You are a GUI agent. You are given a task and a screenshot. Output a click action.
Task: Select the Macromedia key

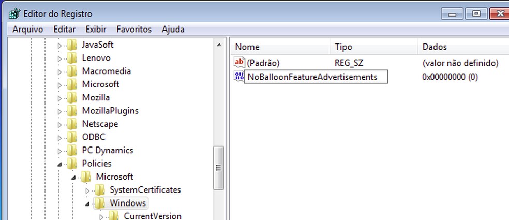[x=106, y=71]
